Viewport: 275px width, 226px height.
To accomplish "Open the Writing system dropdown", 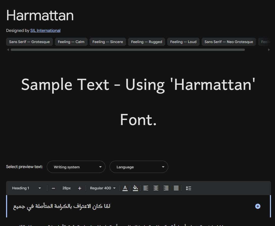I will [76, 167].
